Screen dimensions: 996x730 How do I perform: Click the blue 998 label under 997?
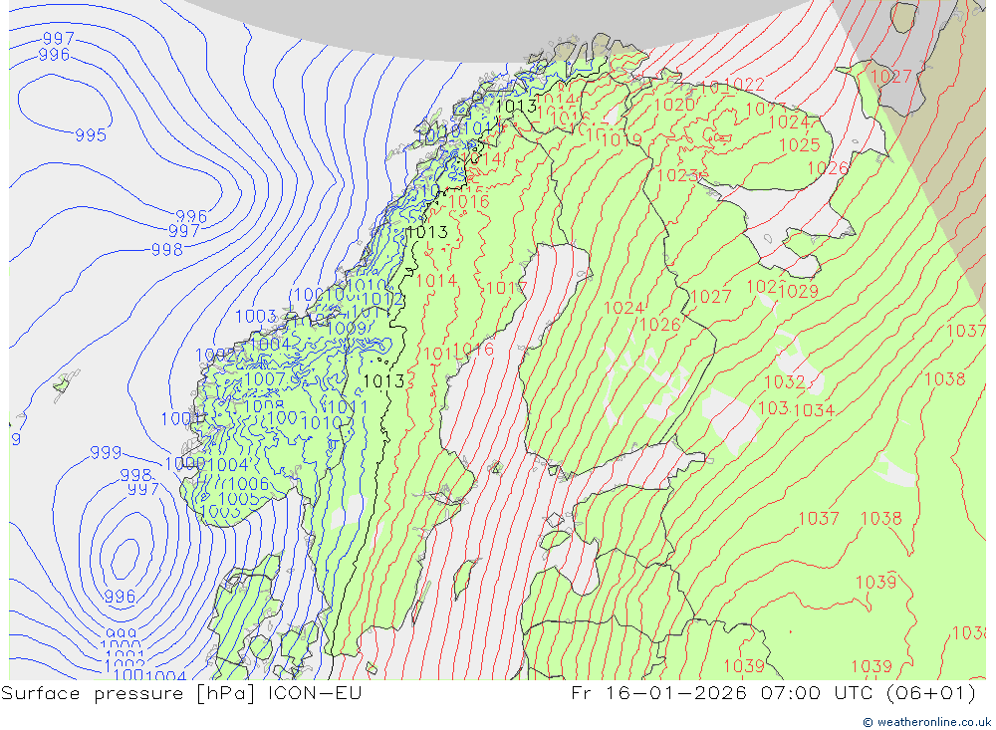[x=167, y=250]
